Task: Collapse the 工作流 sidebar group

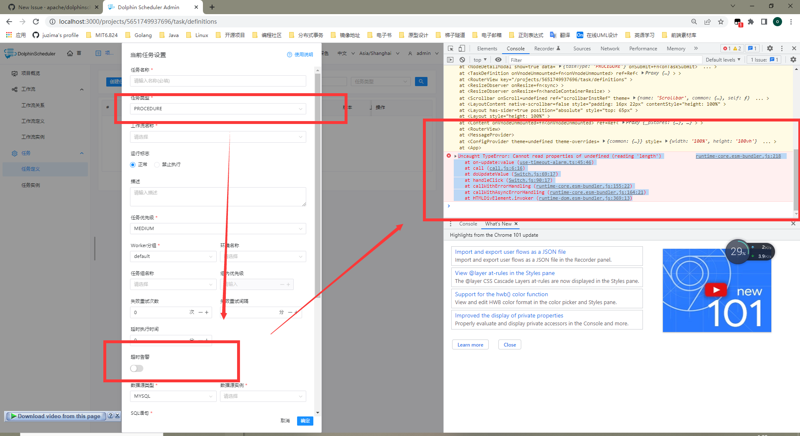Action: [x=82, y=89]
